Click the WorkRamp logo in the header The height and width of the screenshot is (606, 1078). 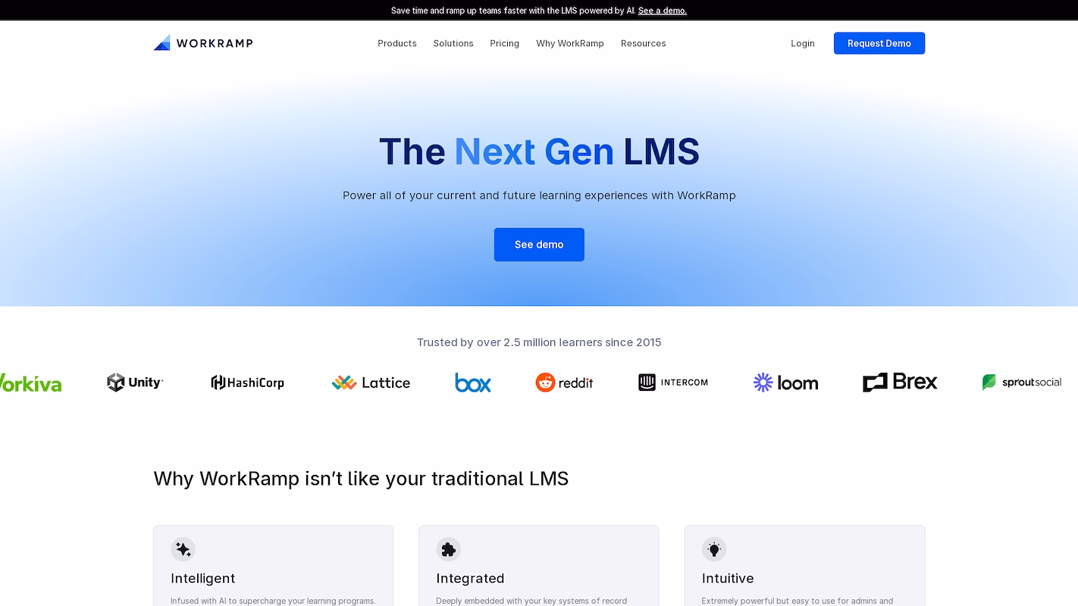point(203,43)
